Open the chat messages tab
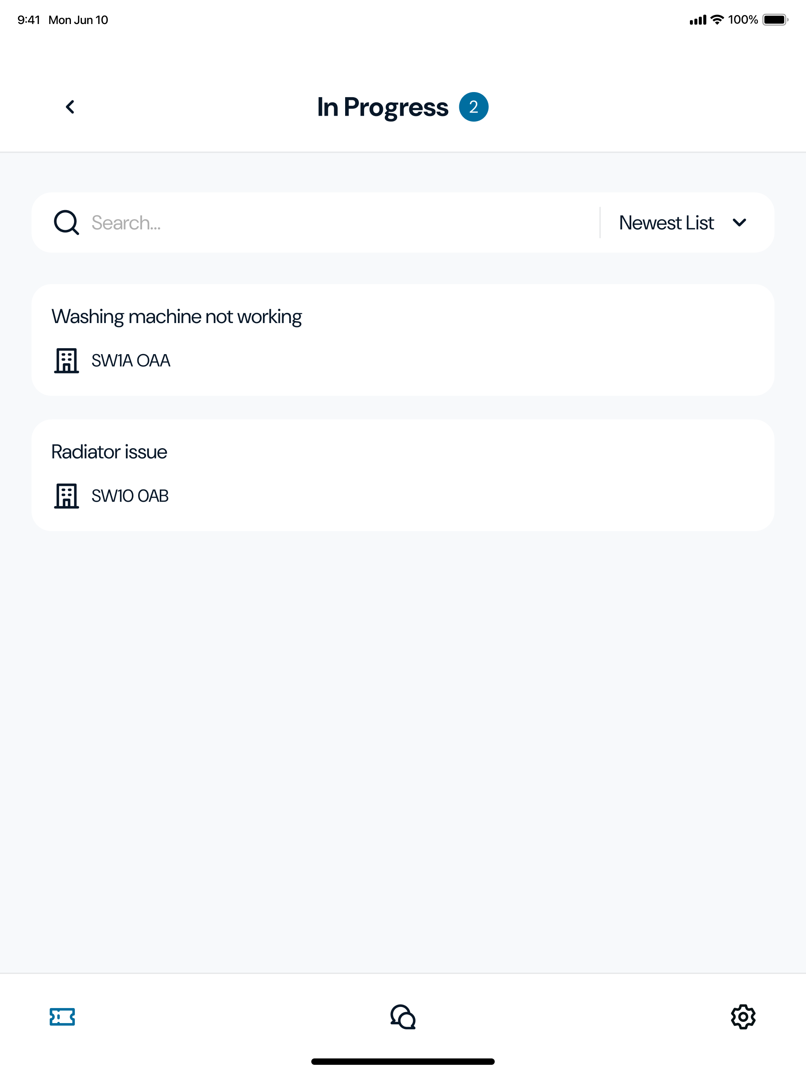Image resolution: width=806 pixels, height=1075 pixels. [403, 1017]
